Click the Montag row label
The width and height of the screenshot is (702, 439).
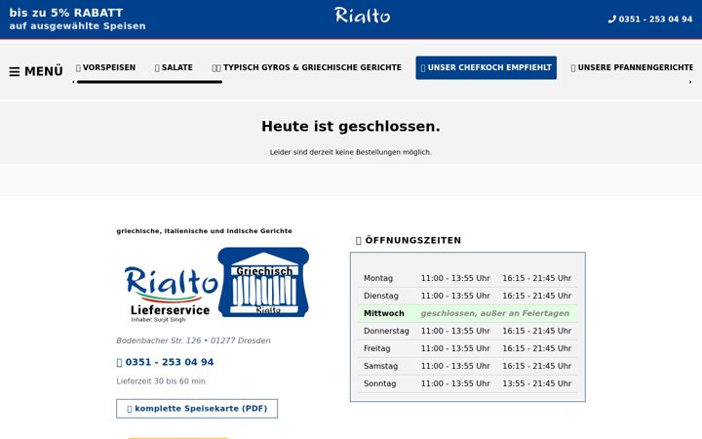[378, 278]
